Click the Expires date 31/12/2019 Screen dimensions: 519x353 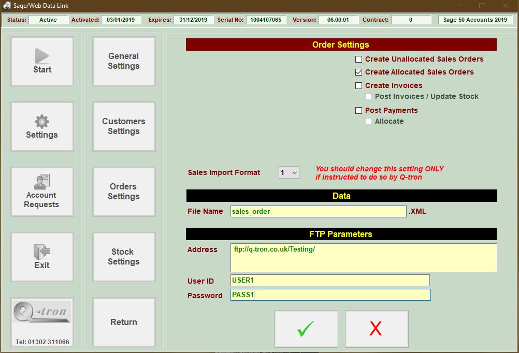[x=193, y=20]
